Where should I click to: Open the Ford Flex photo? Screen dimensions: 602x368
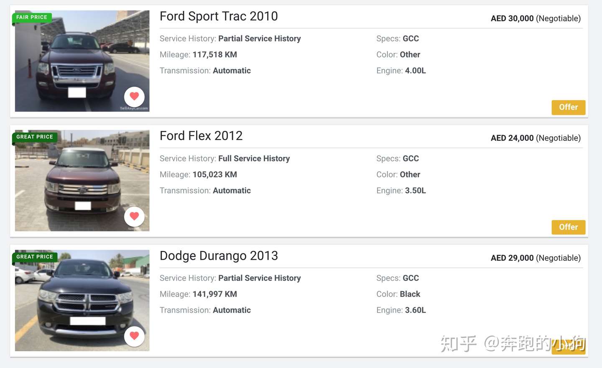(x=82, y=181)
